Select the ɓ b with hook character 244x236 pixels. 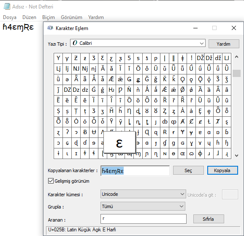point(227,132)
